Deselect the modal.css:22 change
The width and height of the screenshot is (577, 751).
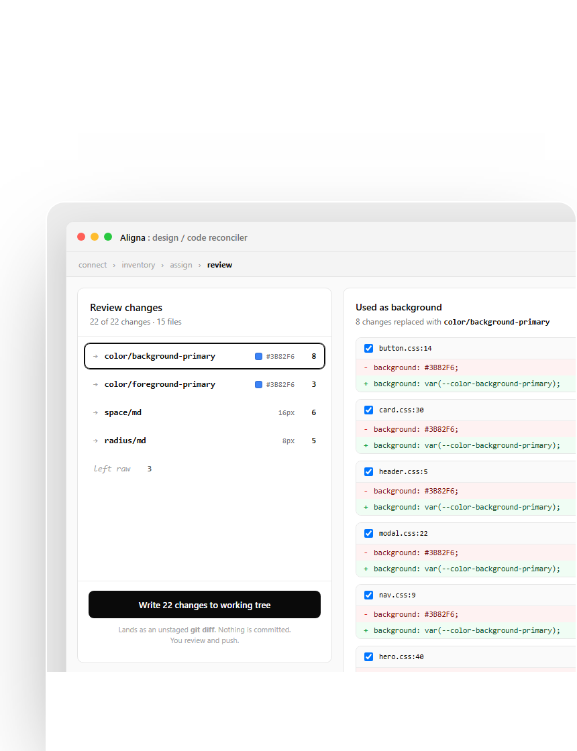click(368, 533)
